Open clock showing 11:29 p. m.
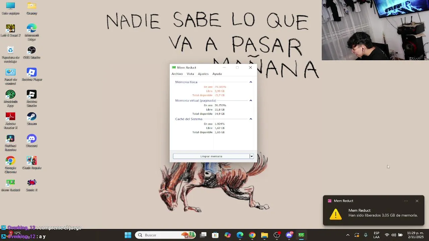 [x=415, y=235]
